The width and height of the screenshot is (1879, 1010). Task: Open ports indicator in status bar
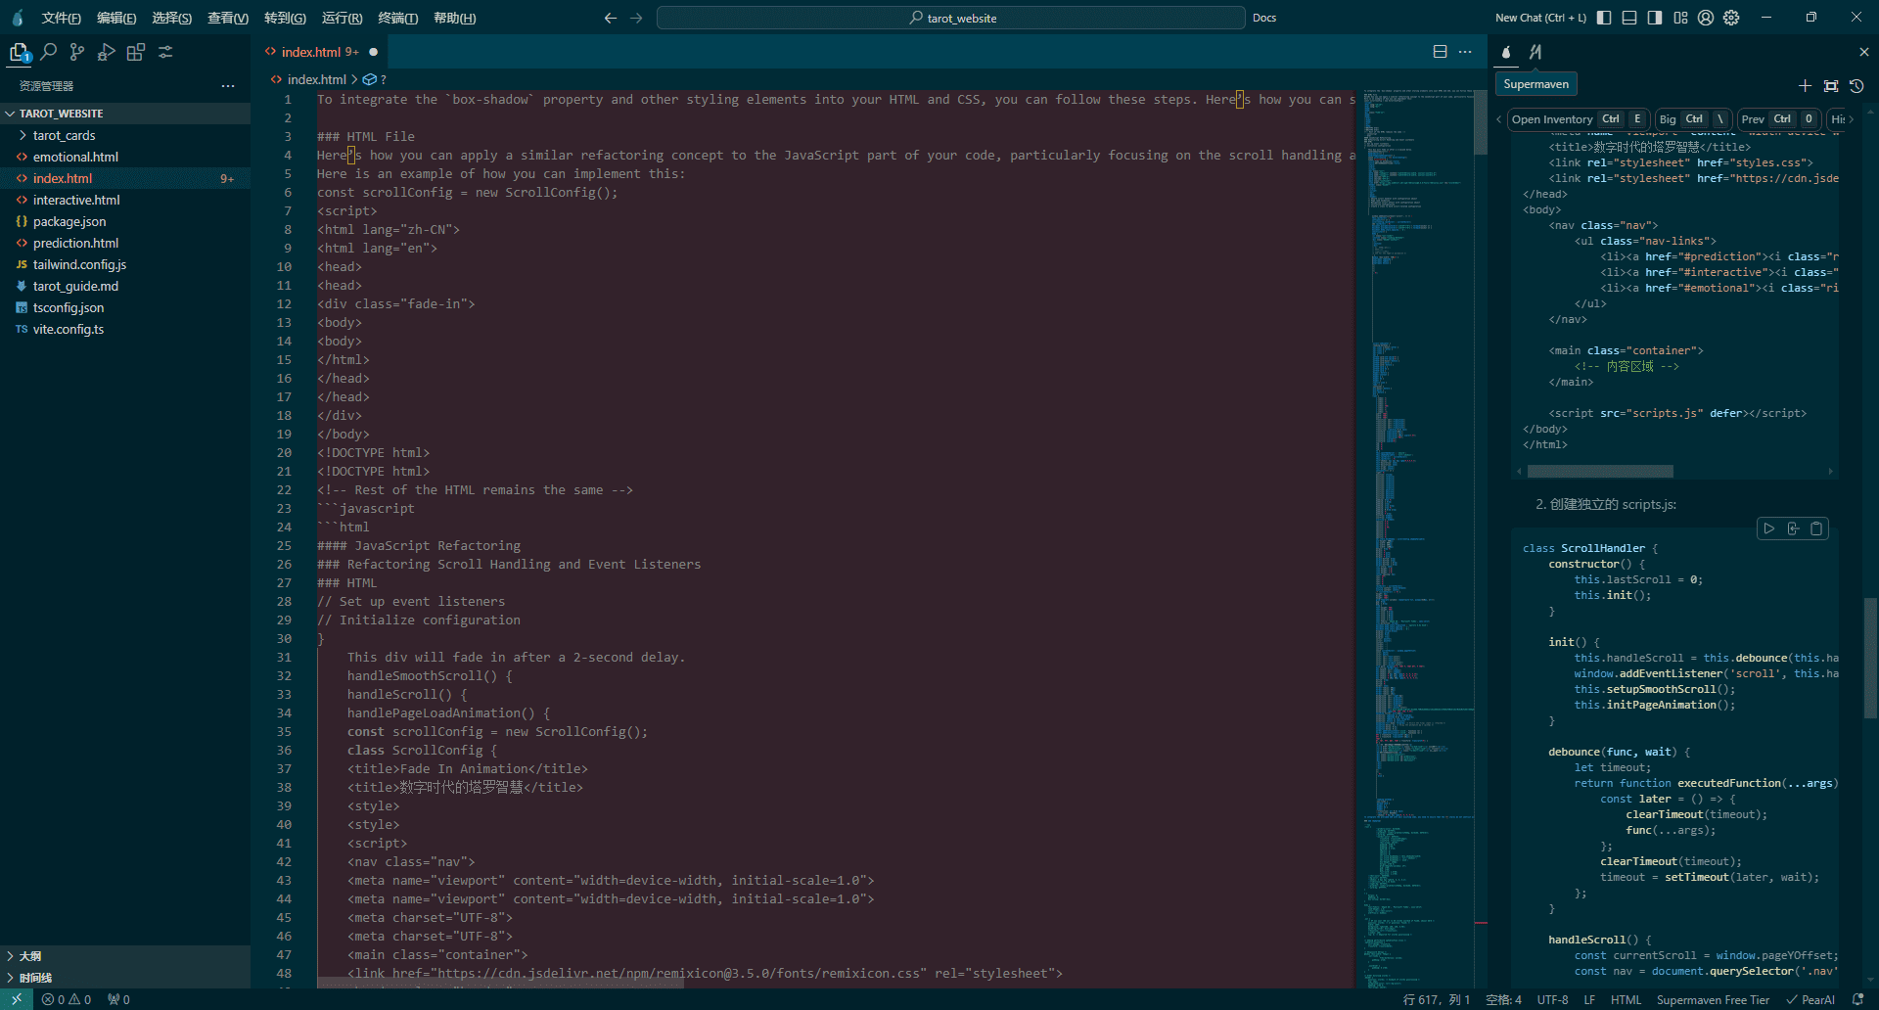[118, 999]
